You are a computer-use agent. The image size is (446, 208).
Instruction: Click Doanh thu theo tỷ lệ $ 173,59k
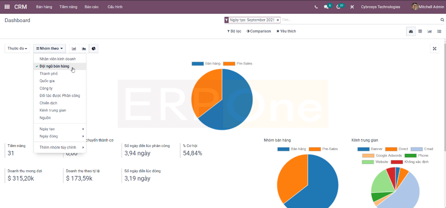83,175
